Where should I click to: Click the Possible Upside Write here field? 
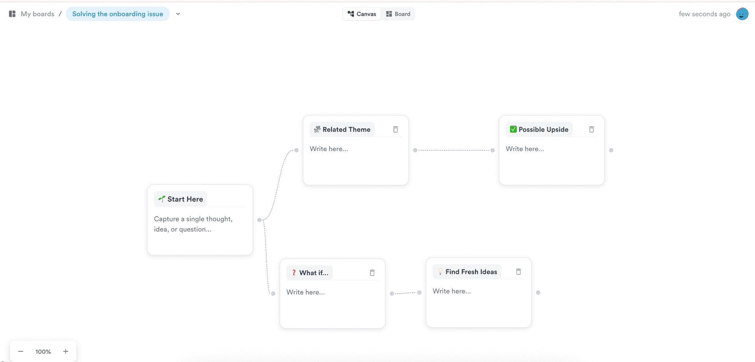(551, 149)
